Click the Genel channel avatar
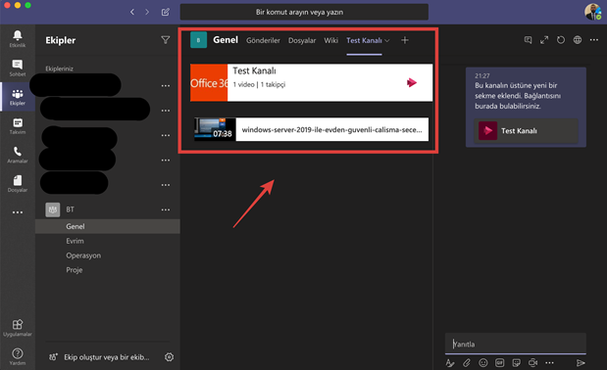Image resolution: width=607 pixels, height=370 pixels. pos(199,40)
